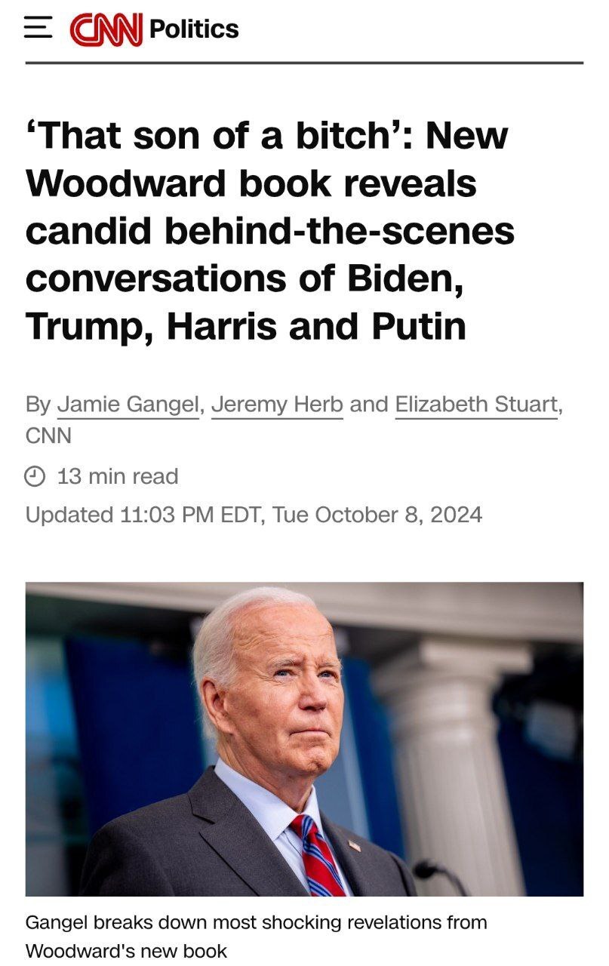Click the Updated 11:03 PM EDT timestamp
Viewport: 609px width, 966px height.
254,515
